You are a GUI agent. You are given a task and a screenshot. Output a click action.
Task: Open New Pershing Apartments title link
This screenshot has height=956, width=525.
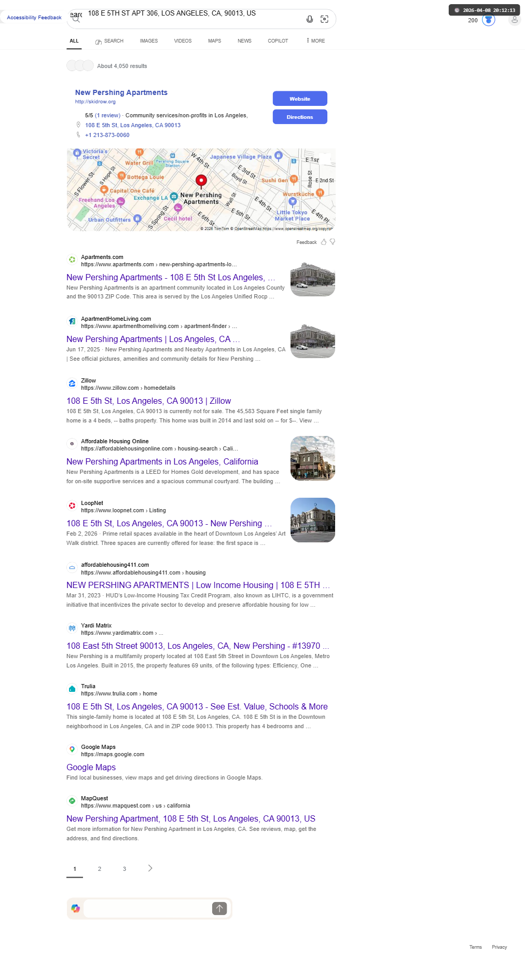click(121, 92)
